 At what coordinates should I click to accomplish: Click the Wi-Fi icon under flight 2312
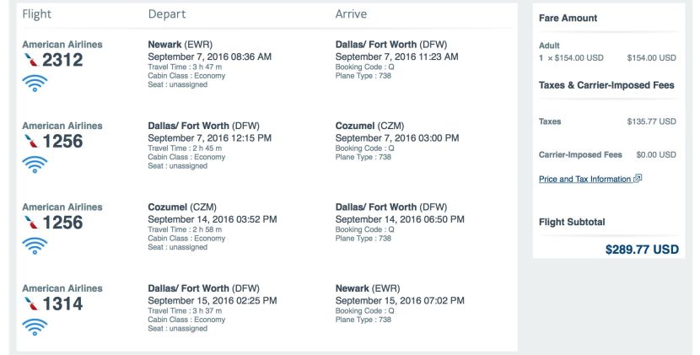point(35,83)
